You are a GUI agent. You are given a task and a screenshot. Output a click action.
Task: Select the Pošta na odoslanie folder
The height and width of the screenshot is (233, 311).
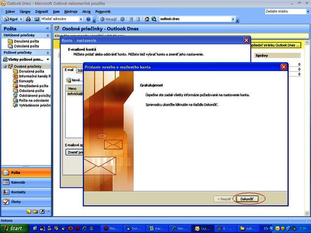(x=34, y=100)
